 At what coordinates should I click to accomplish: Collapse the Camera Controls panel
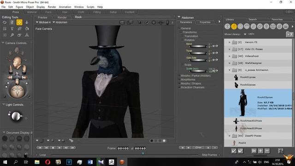pyautogui.click(x=3, y=43)
